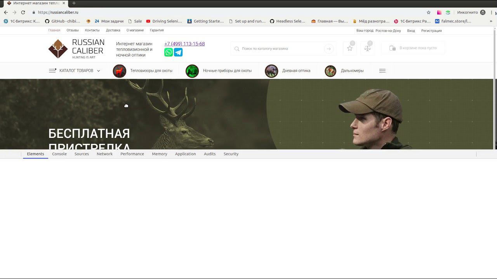497x279 pixels.
Task: Click the green stacked layers extension icon
Action: click(448, 12)
